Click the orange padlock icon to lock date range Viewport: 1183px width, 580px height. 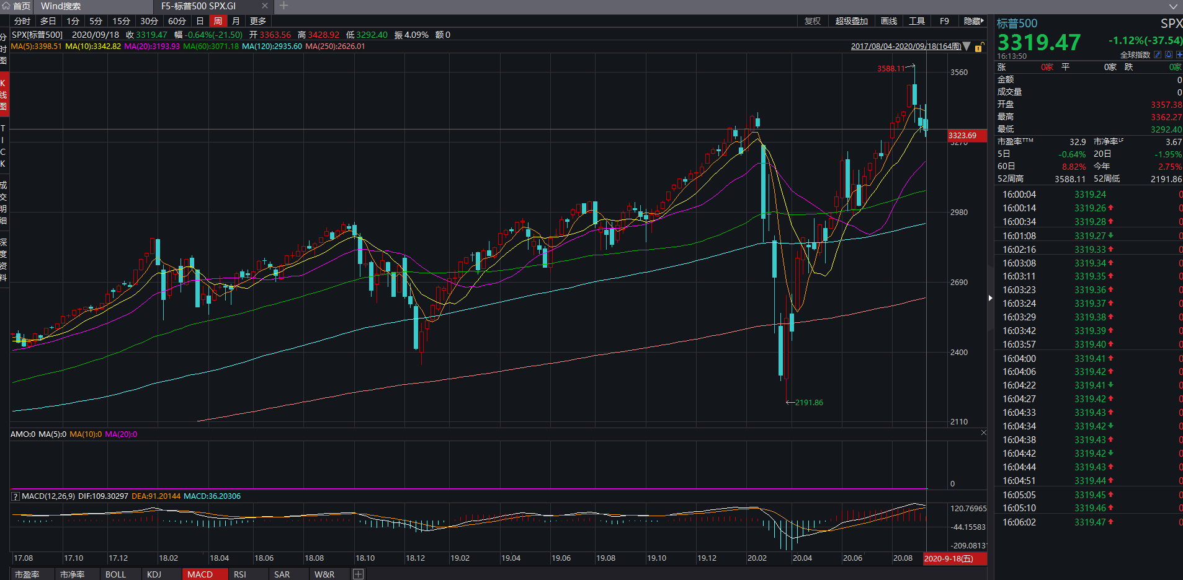pos(979,47)
